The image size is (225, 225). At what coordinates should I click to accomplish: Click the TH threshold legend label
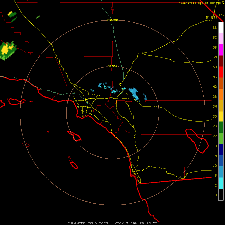coord(215,195)
